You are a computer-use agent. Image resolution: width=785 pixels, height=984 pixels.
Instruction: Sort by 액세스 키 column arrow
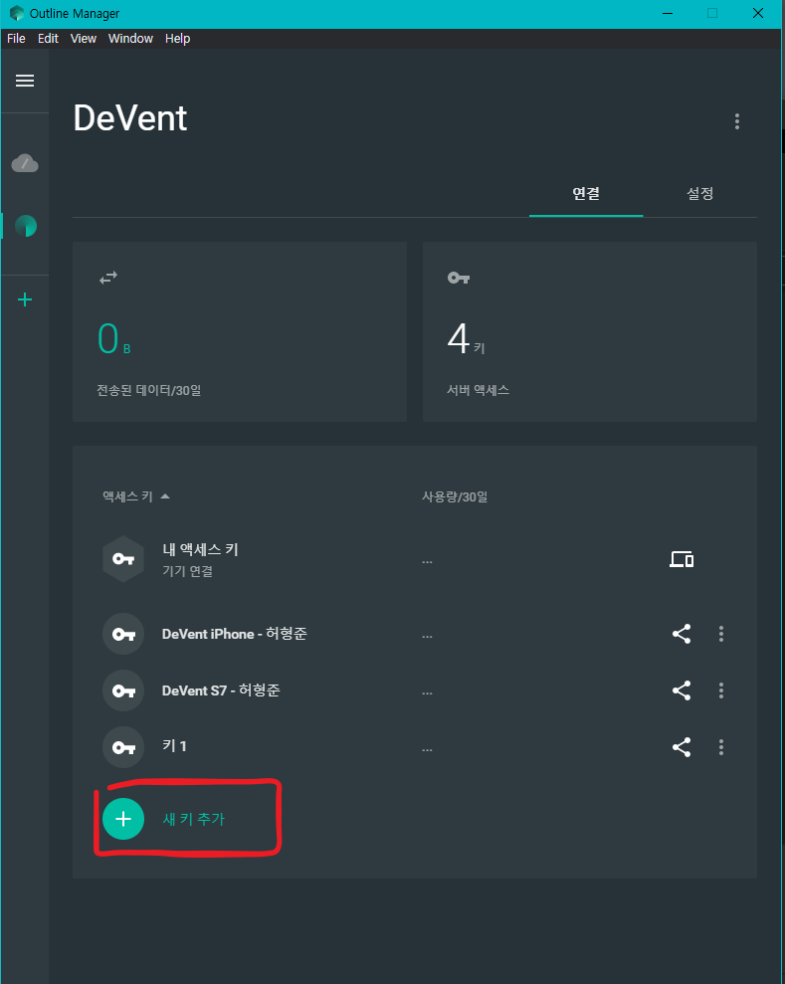click(165, 496)
